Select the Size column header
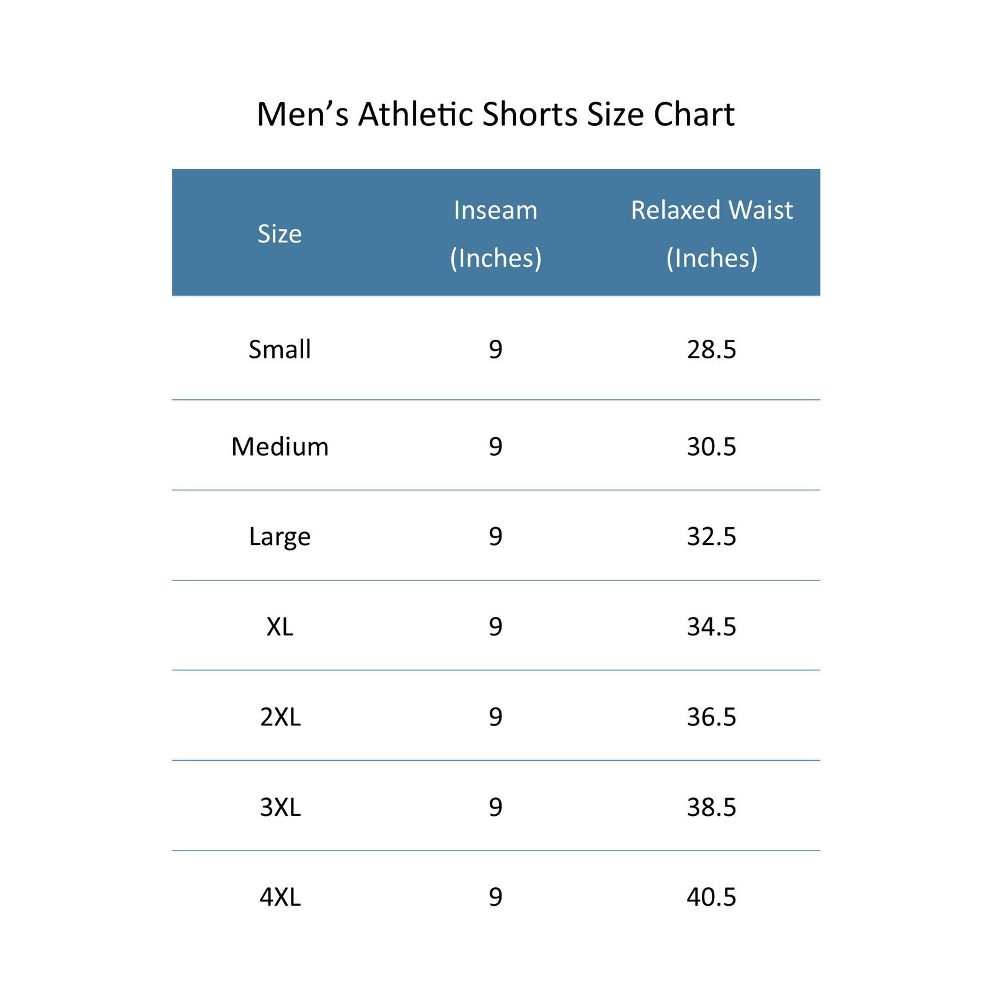 click(280, 234)
